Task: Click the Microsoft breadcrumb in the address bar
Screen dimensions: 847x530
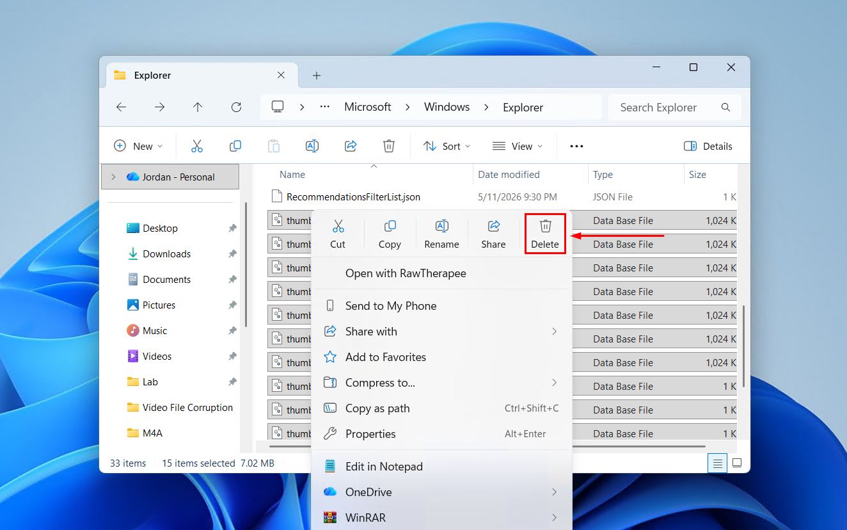Action: 368,107
